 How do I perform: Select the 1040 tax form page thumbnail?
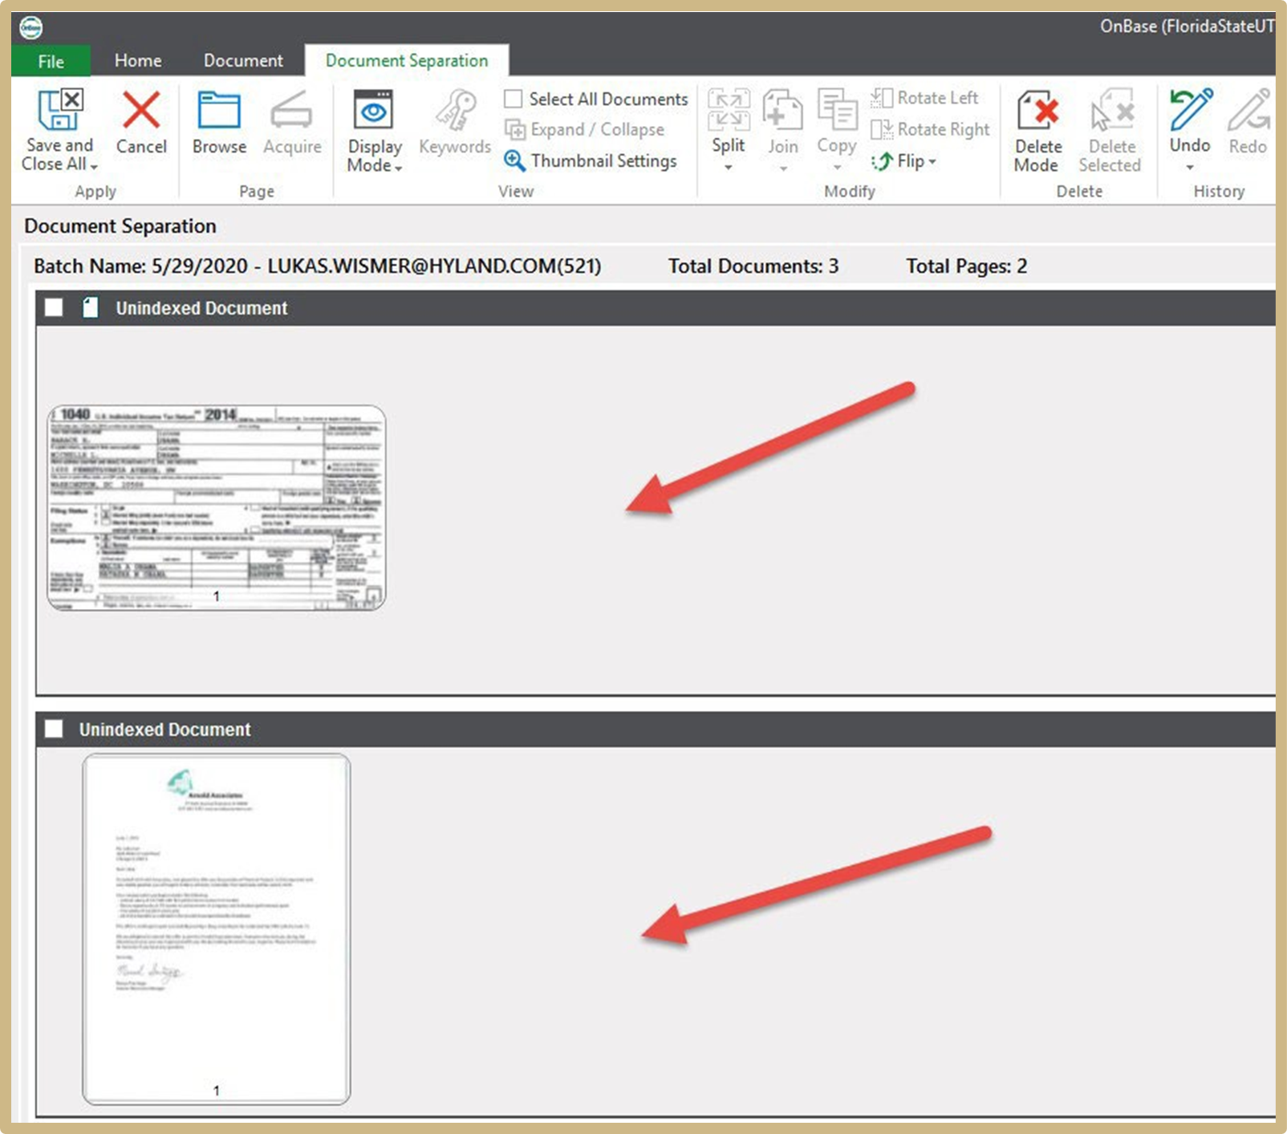point(217,506)
